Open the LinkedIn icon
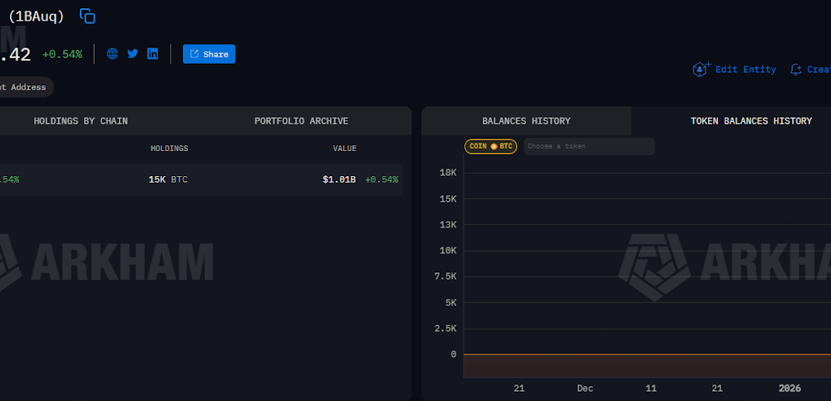The height and width of the screenshot is (401, 831). [153, 53]
